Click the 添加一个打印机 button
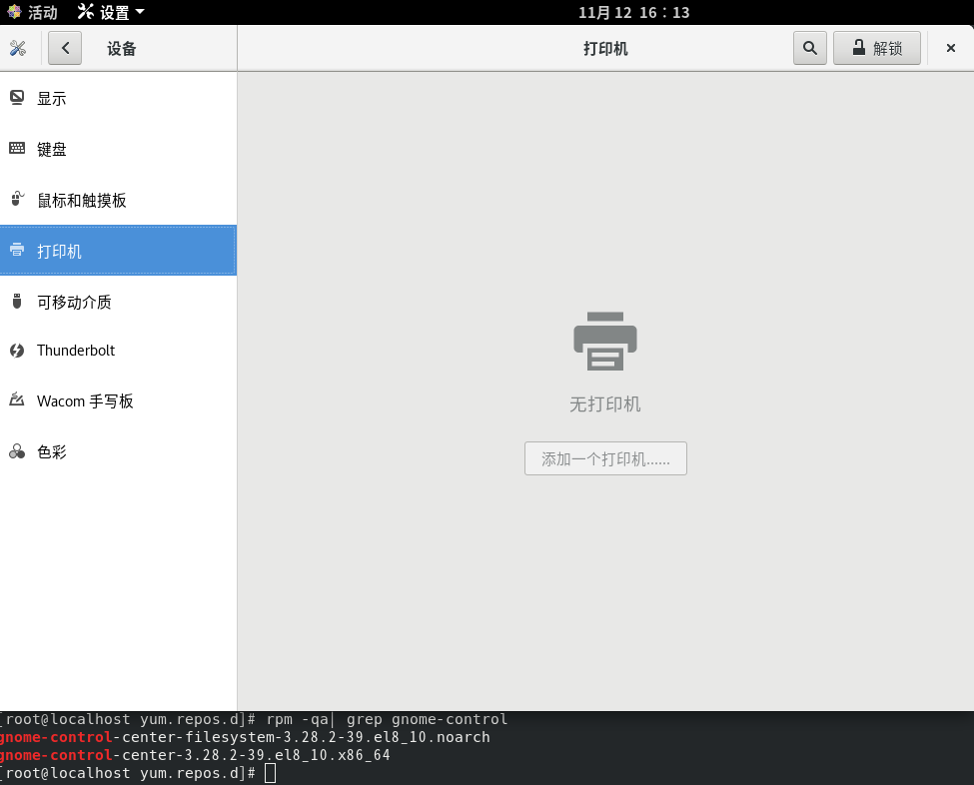This screenshot has height=785, width=974. 605,458
